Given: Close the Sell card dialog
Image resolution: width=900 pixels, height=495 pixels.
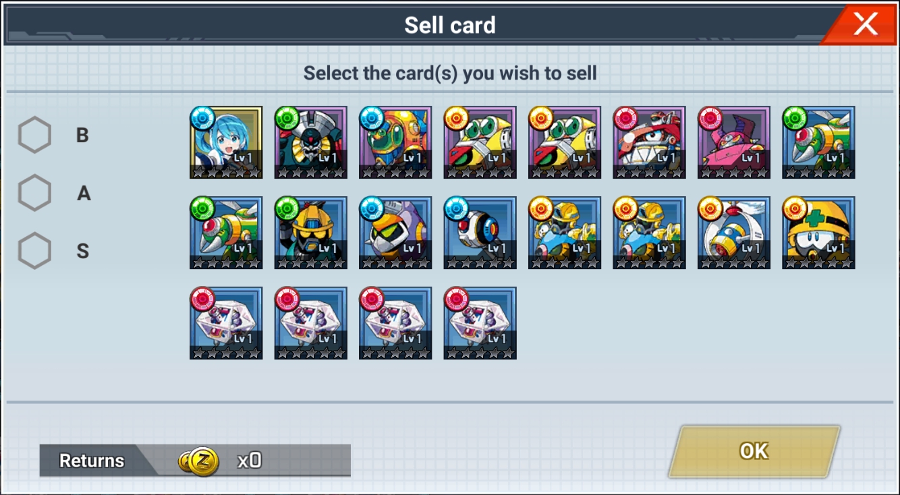Looking at the screenshot, I should (864, 25).
